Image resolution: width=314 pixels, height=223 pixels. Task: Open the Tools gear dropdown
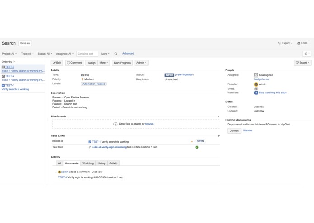pyautogui.click(x=303, y=43)
